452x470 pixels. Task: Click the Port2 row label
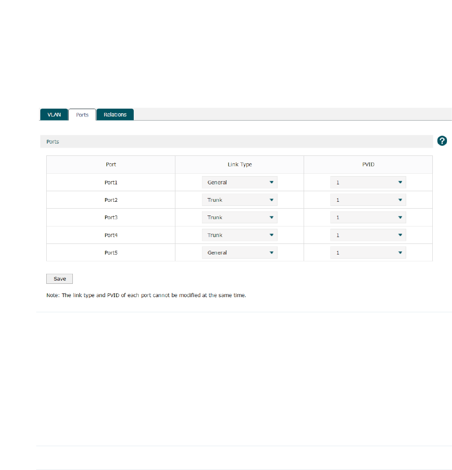pyautogui.click(x=111, y=200)
